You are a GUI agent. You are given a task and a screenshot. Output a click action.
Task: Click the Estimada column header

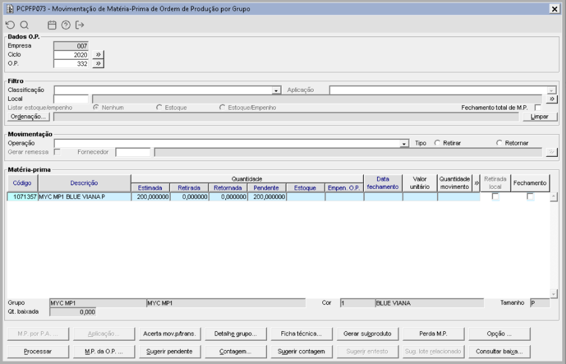pos(150,188)
